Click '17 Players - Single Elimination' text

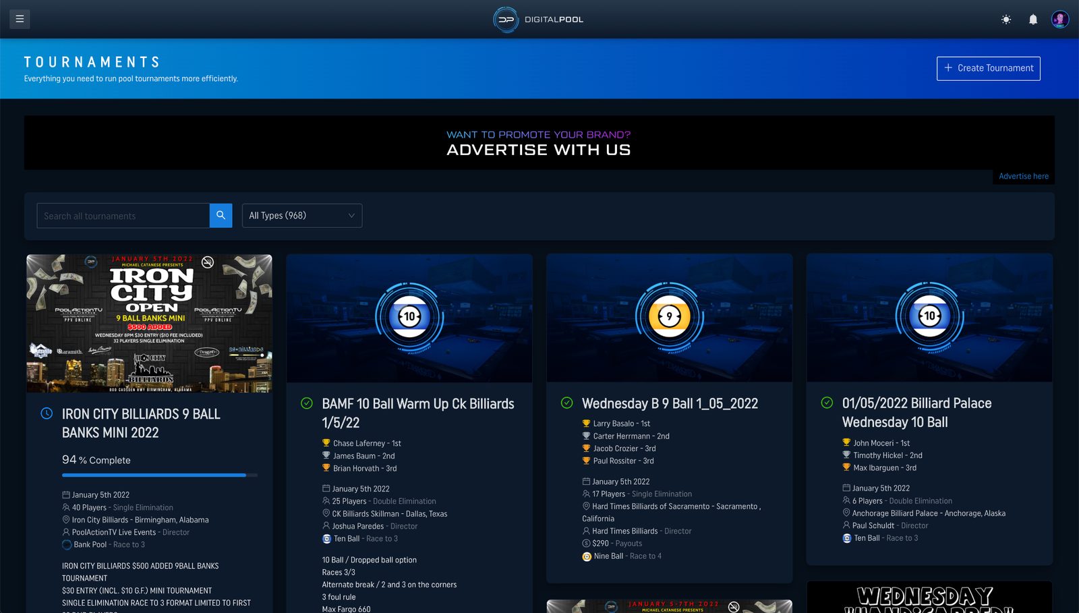642,494
